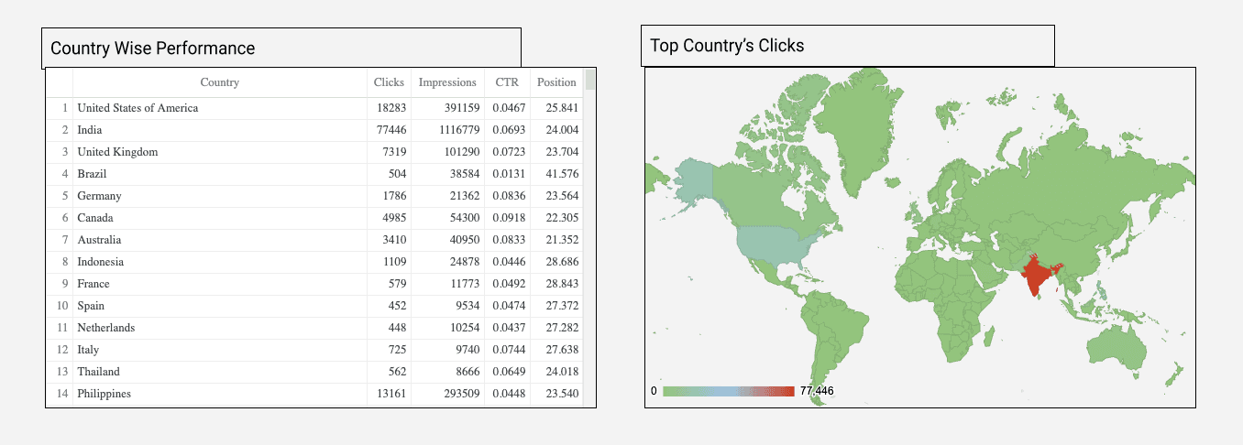Click the legend maximum value 77,446
1243x445 pixels.
click(x=817, y=391)
